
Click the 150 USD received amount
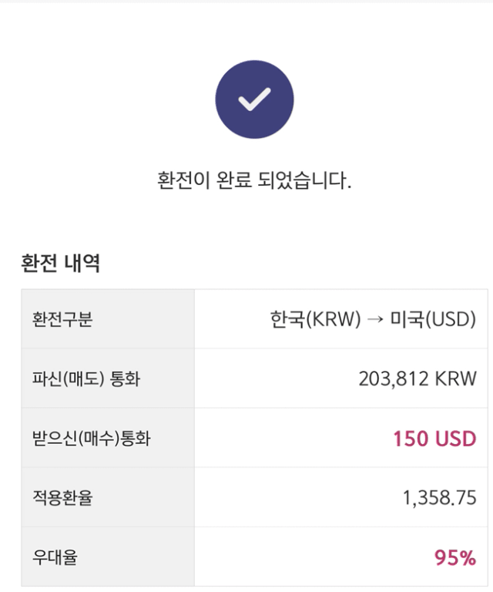coord(434,439)
